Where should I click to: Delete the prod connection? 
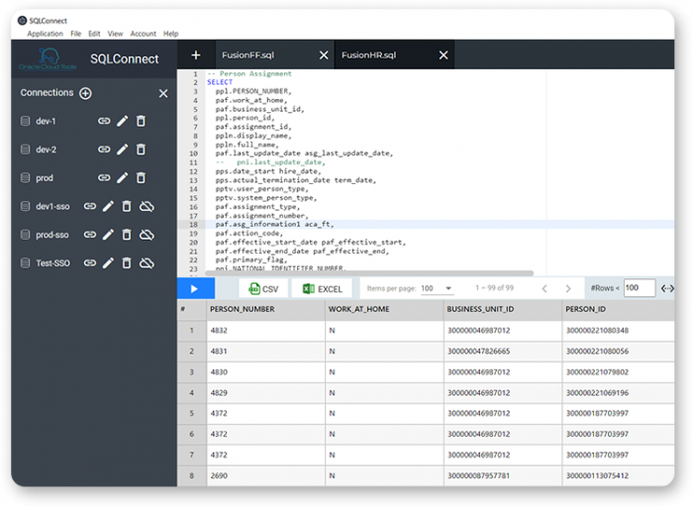(141, 177)
